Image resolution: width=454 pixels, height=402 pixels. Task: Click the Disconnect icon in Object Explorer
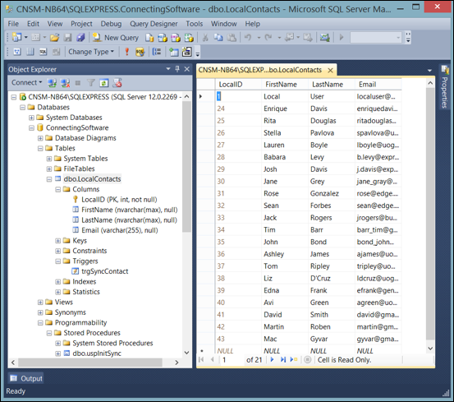click(x=65, y=83)
